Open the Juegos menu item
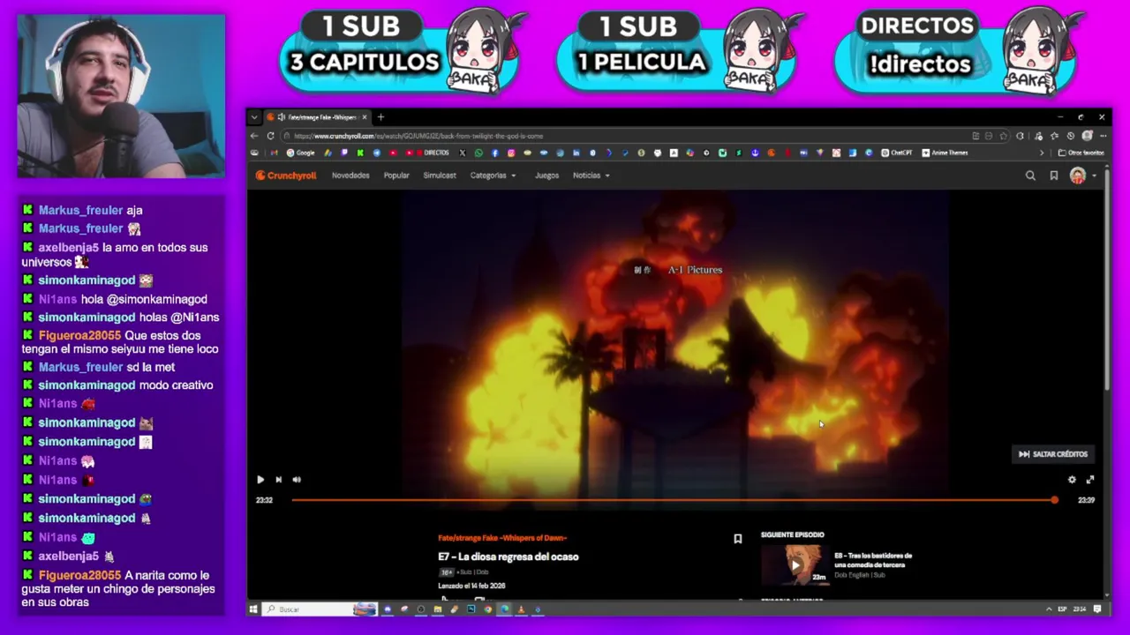The image size is (1130, 635). [x=546, y=176]
